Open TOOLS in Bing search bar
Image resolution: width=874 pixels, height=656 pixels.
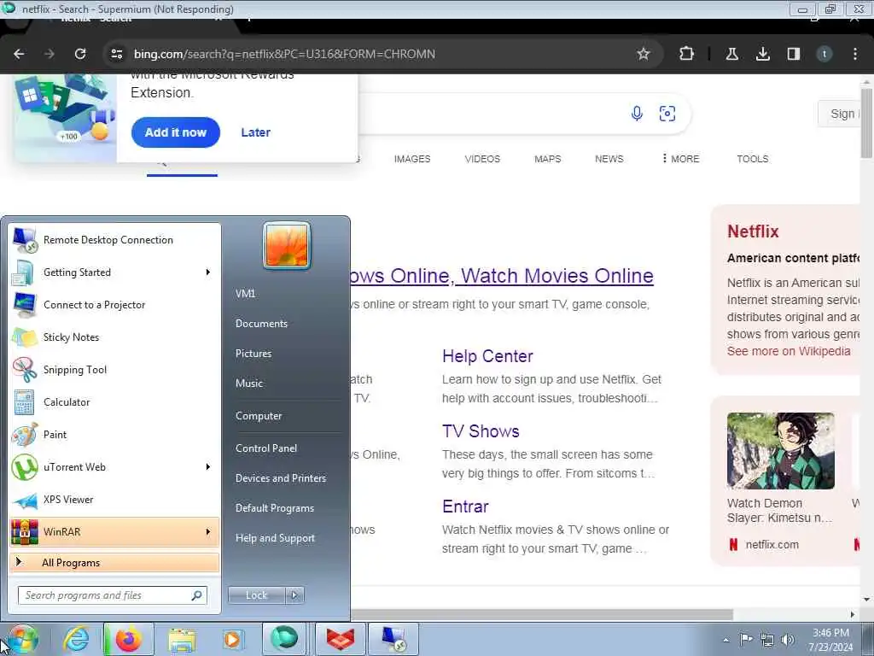click(x=753, y=159)
